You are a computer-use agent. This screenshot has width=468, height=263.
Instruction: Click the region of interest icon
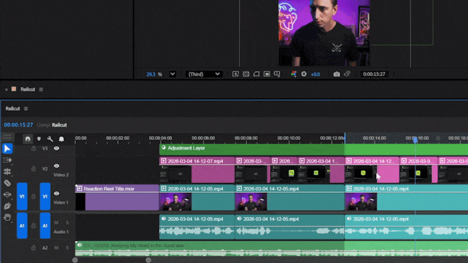[267, 74]
